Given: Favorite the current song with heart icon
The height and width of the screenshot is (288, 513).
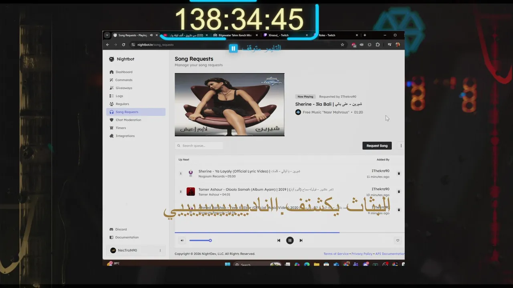Looking at the screenshot, I should click(x=398, y=240).
